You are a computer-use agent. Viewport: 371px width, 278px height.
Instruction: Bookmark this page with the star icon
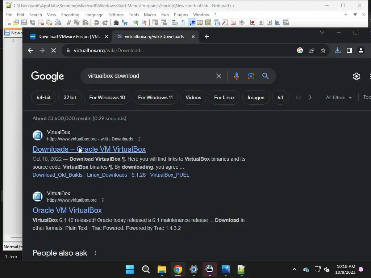pos(323,50)
